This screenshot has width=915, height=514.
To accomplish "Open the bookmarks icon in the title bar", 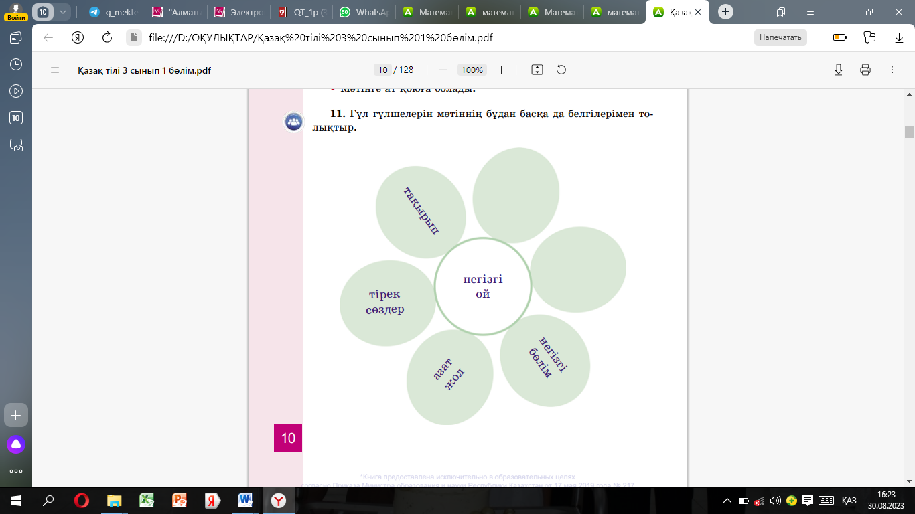I will [781, 12].
